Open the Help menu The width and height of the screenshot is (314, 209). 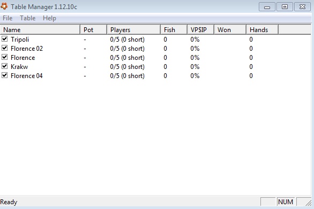pyautogui.click(x=49, y=18)
